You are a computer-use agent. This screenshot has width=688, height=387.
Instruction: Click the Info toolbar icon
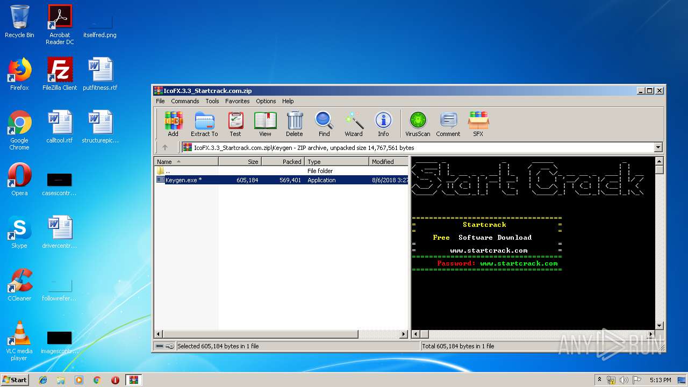coord(383,124)
